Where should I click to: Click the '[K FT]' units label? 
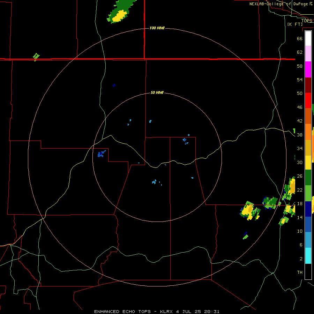(295, 24)
